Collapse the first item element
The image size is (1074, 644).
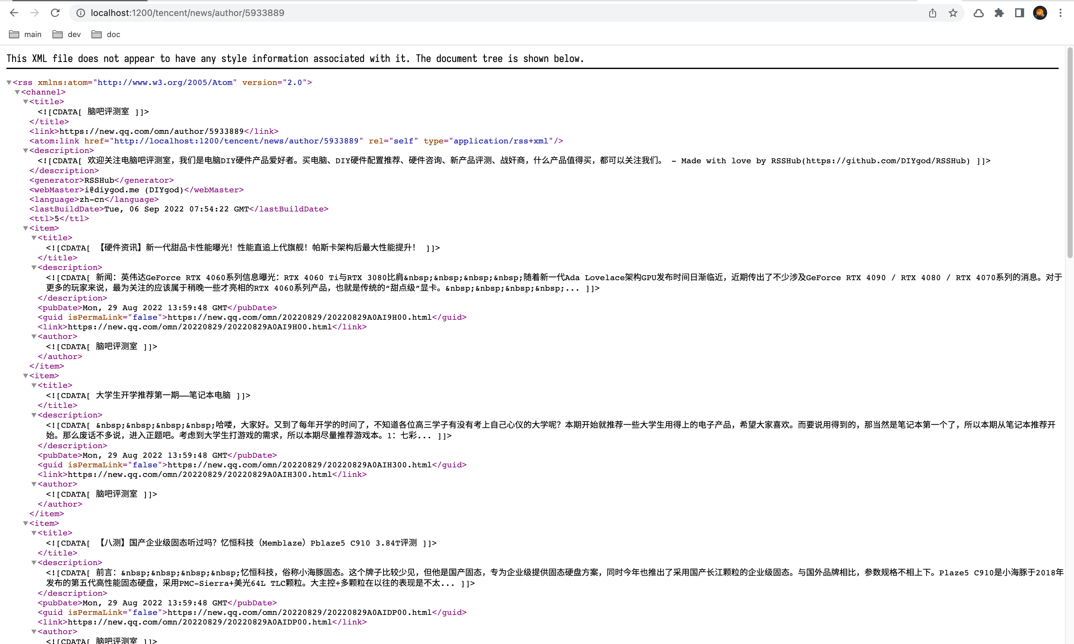click(x=26, y=228)
